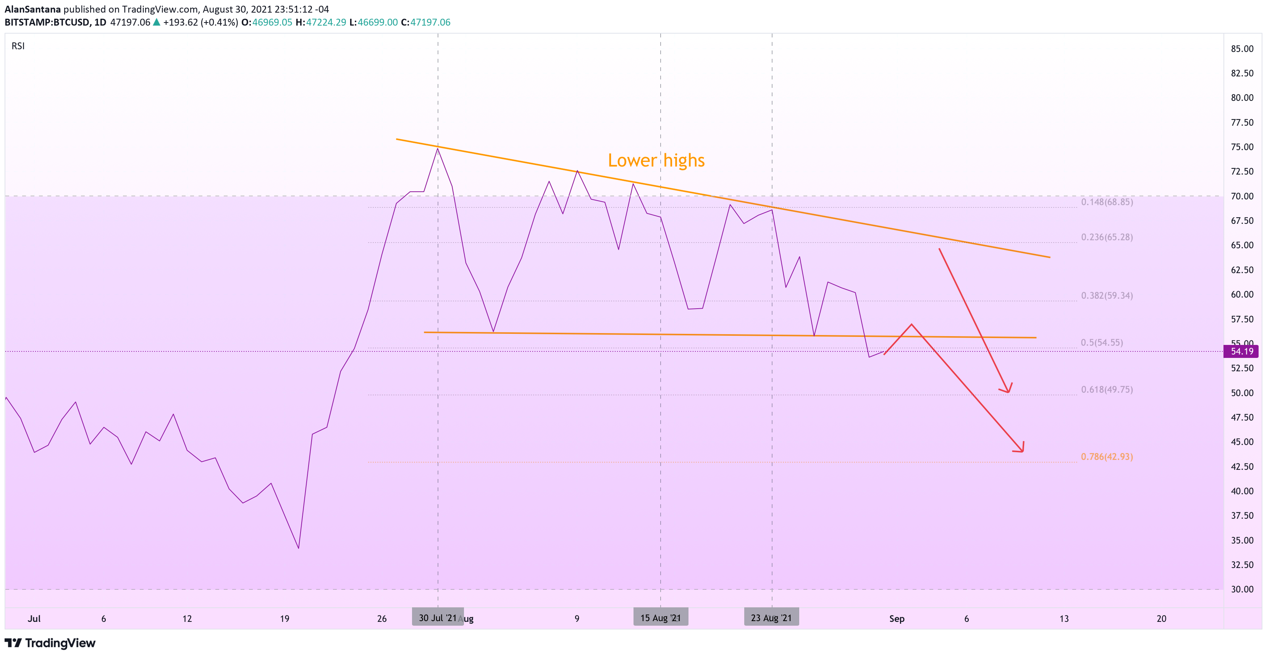Click the 23 Aug '21 date marker
This screenshot has width=1267, height=657.
coord(771,618)
